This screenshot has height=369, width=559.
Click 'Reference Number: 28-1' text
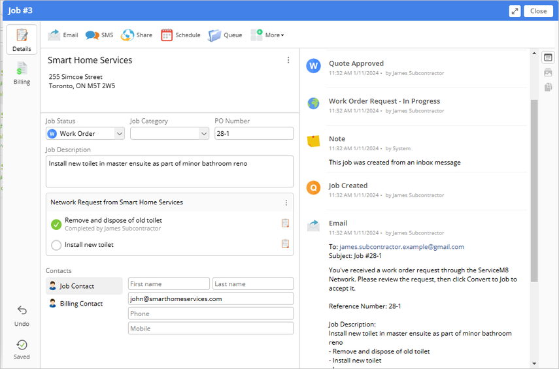[x=365, y=306]
